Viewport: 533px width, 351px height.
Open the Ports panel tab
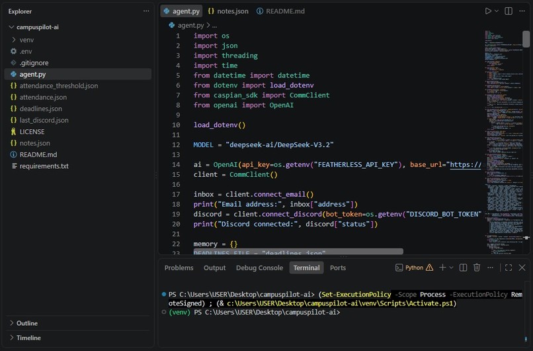(x=338, y=268)
